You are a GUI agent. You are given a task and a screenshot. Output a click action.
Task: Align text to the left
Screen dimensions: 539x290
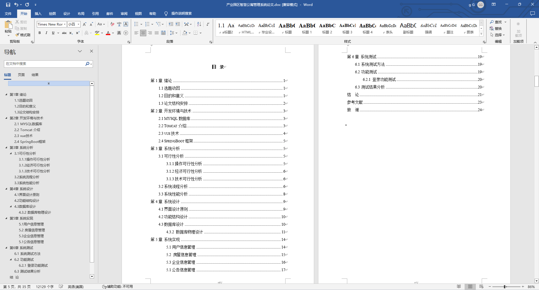coord(136,33)
